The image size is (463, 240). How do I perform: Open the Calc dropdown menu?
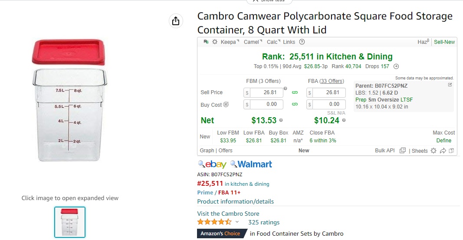(273, 42)
